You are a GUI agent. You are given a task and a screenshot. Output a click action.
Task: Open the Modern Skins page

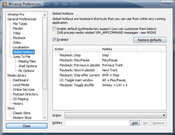point(22,118)
